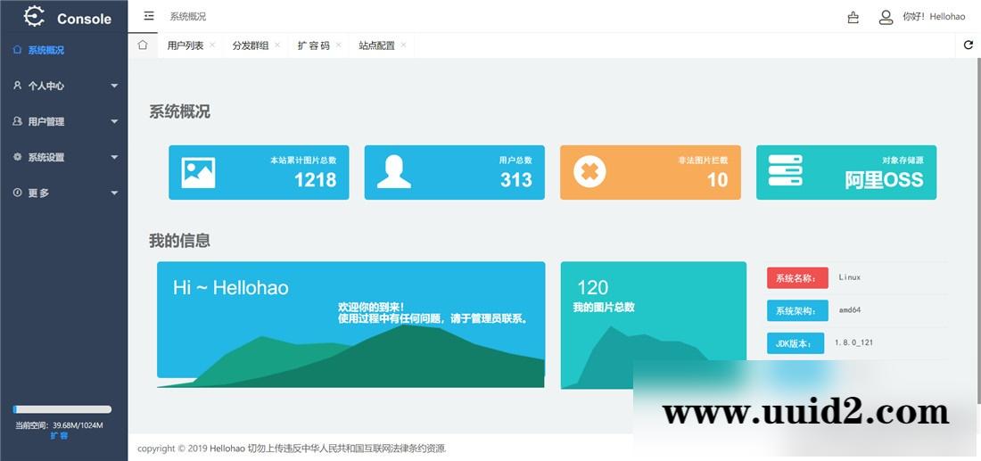Click the Console logo icon
This screenshot has width=981, height=461.
pos(34,17)
